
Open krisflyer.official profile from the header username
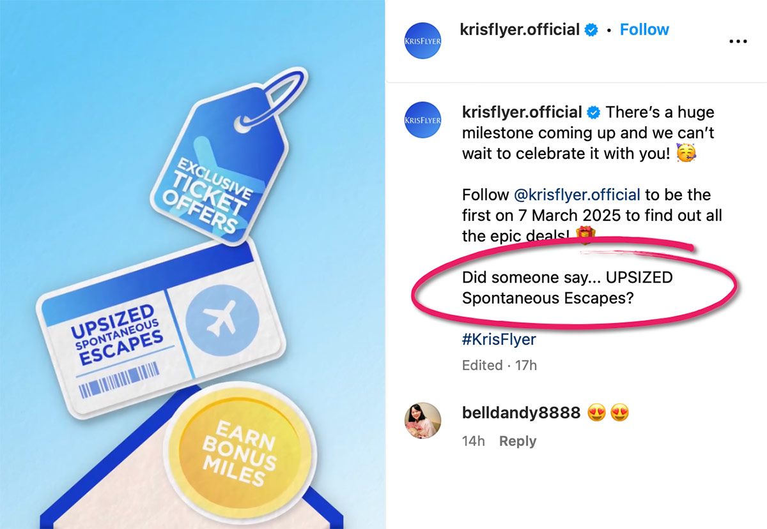(x=520, y=29)
